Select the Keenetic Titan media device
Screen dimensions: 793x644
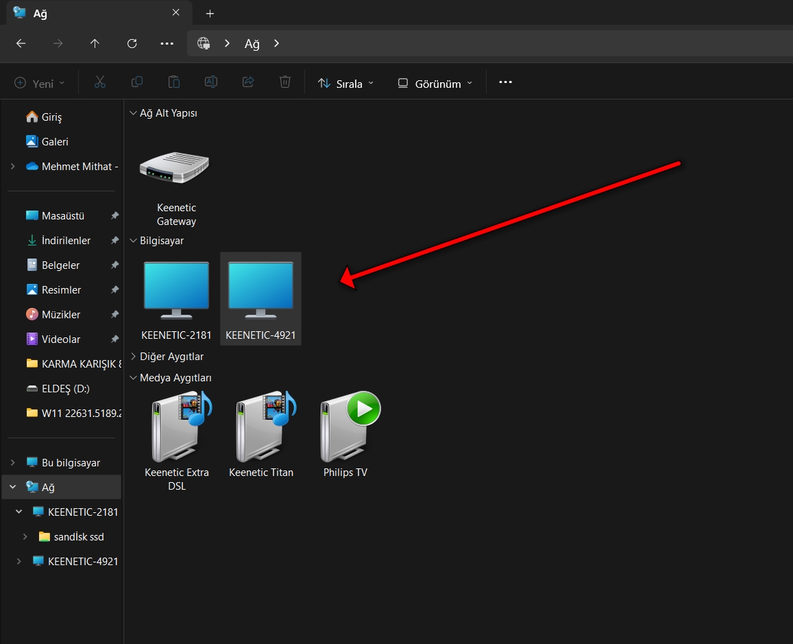point(261,434)
